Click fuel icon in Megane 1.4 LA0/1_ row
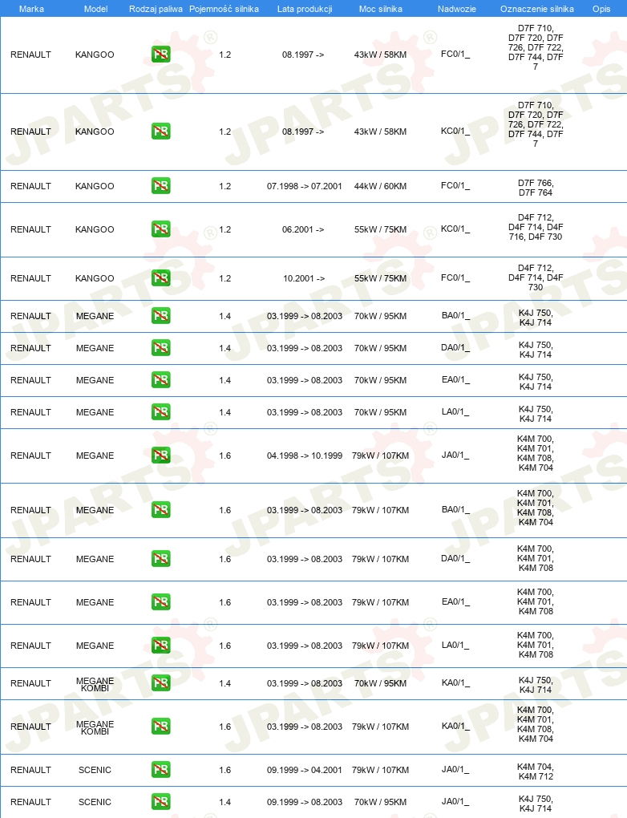 point(160,412)
